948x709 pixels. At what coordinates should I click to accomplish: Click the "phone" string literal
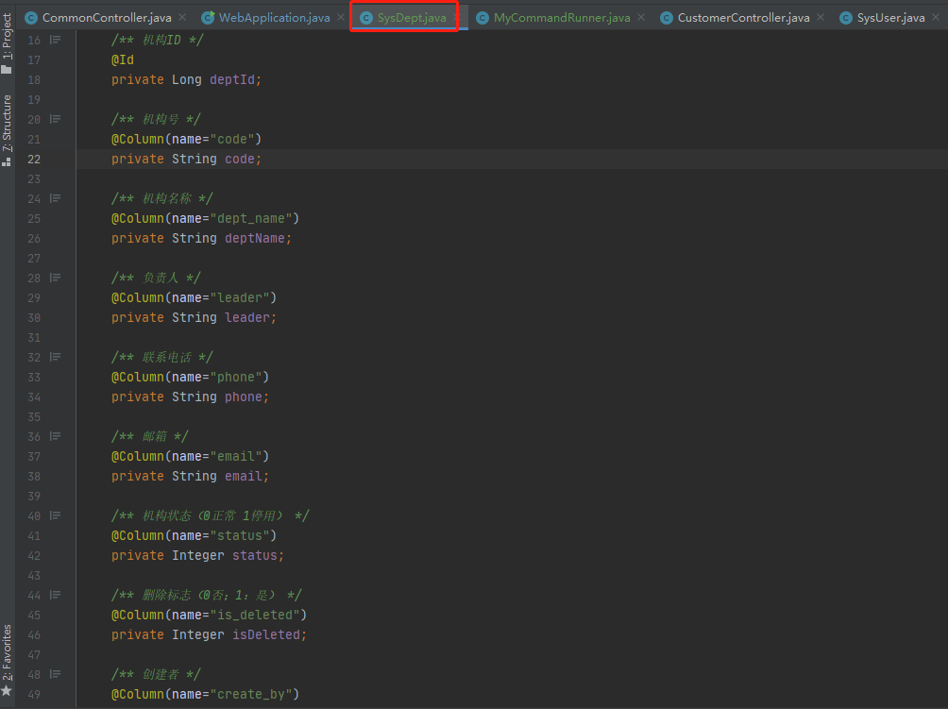(236, 378)
